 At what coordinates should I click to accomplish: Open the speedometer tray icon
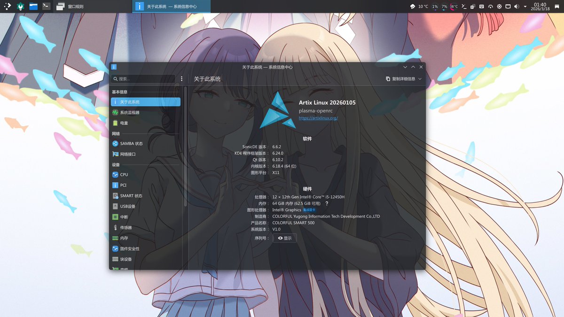490,7
